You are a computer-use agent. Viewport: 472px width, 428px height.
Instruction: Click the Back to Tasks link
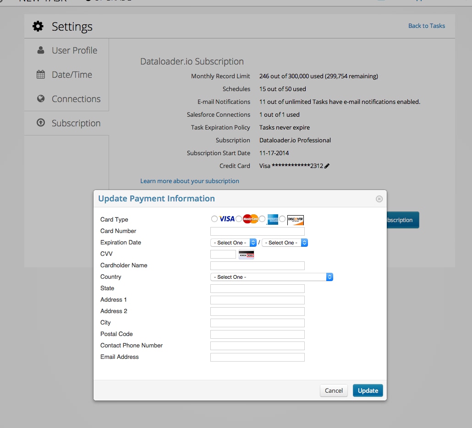pos(427,26)
